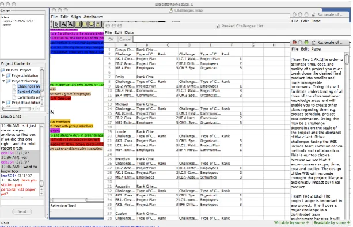Open Edit menu in Ranked Challenges List

[x=118, y=32]
